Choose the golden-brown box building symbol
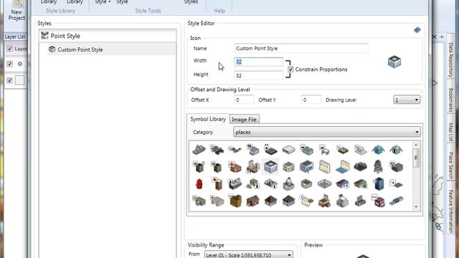459x258 pixels. tap(235, 201)
